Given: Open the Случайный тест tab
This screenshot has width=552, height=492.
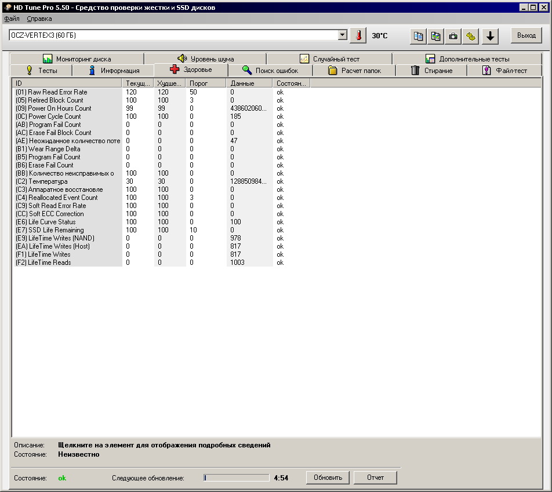Looking at the screenshot, I should click(329, 59).
